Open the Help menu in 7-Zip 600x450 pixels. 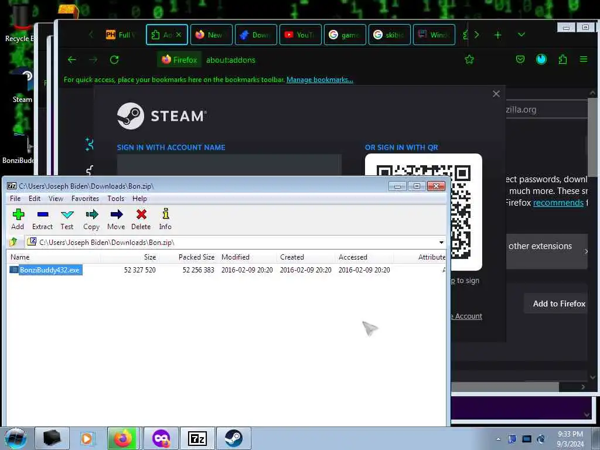[139, 199]
